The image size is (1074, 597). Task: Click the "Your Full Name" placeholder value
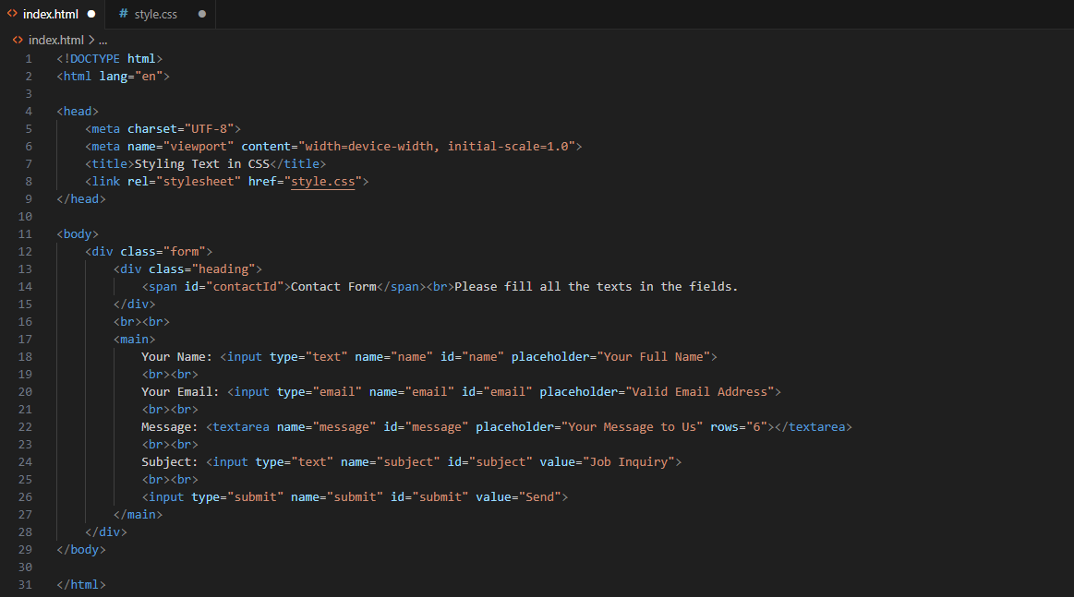[x=654, y=357]
